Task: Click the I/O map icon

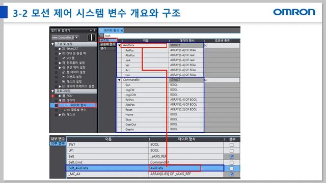Action: coord(64,58)
